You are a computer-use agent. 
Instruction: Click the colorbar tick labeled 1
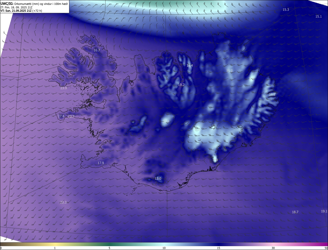(x=55, y=248)
